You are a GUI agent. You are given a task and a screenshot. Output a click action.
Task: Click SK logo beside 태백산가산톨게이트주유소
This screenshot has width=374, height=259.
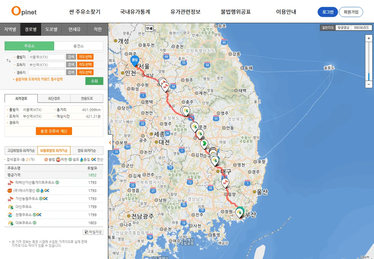[11, 183]
